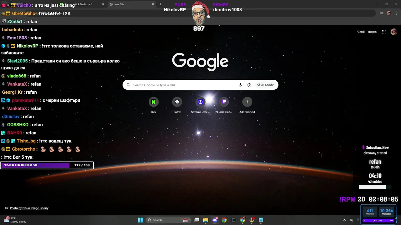Click the 897 sub counter
This screenshot has width=401, height=225.
[x=199, y=29]
